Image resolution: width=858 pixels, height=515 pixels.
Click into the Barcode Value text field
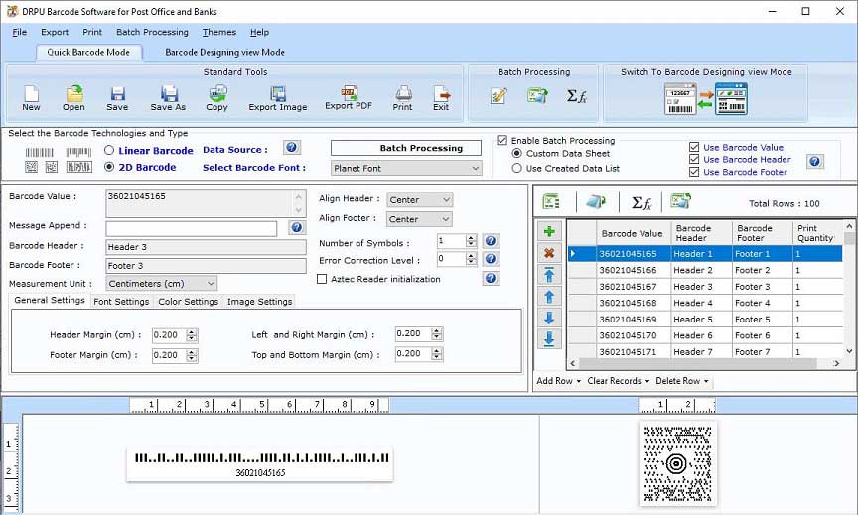click(207, 202)
